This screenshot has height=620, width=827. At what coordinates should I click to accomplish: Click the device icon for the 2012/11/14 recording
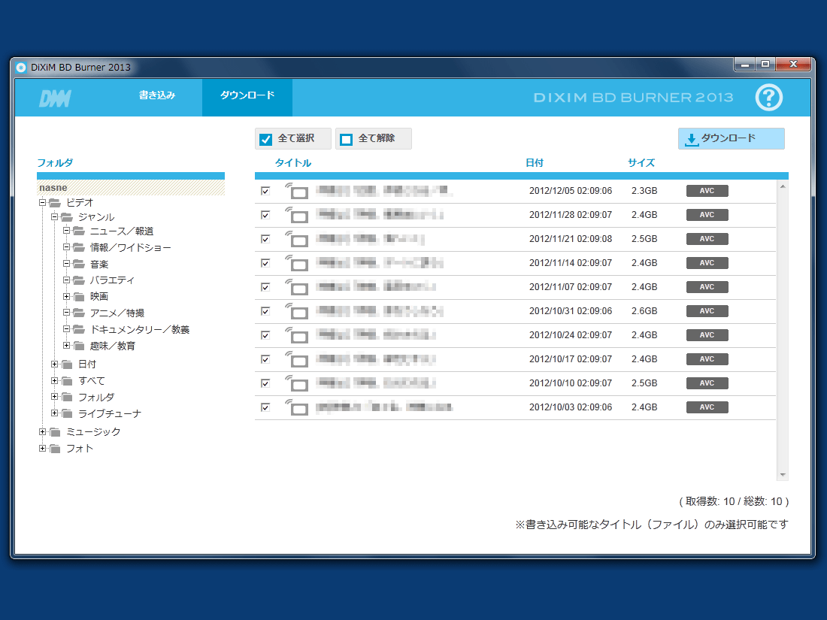tap(297, 263)
